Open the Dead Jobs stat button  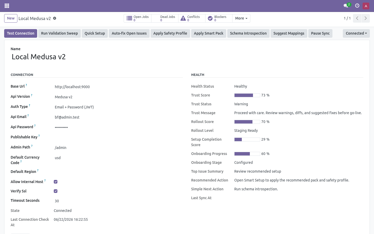point(165,18)
